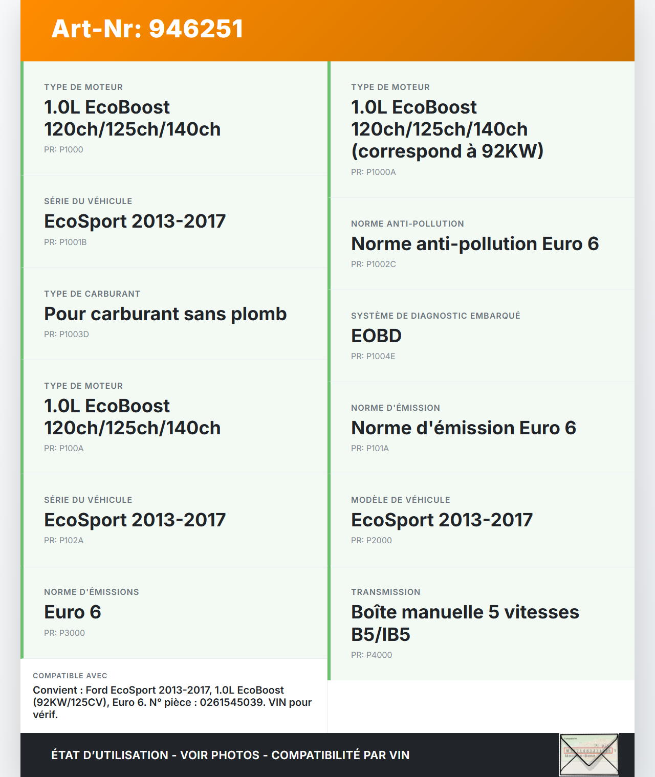Click the Art-Nr: 946251 header title

coord(147,29)
